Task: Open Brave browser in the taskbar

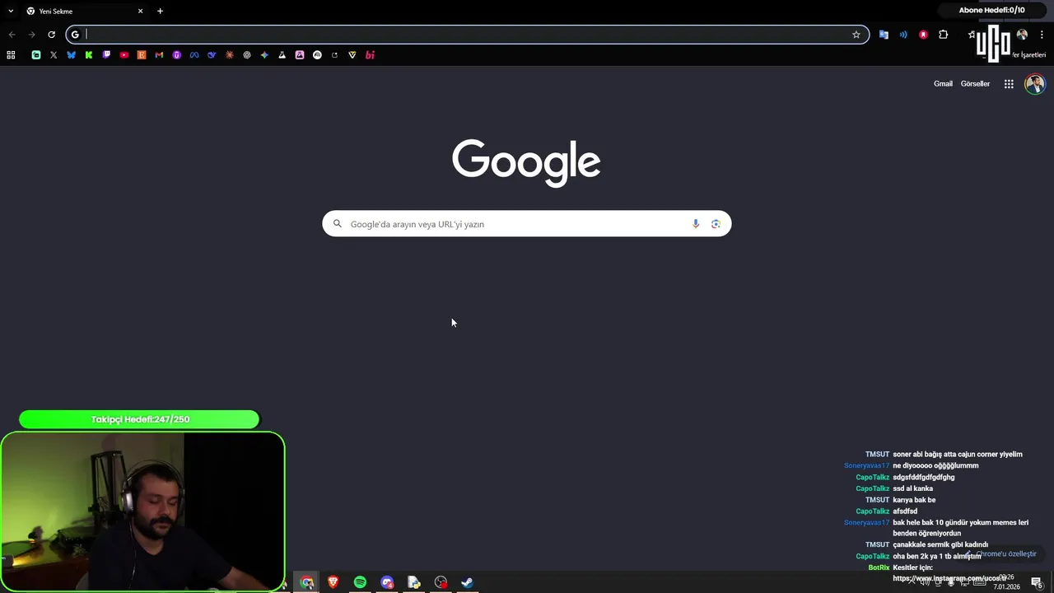Action: (333, 582)
